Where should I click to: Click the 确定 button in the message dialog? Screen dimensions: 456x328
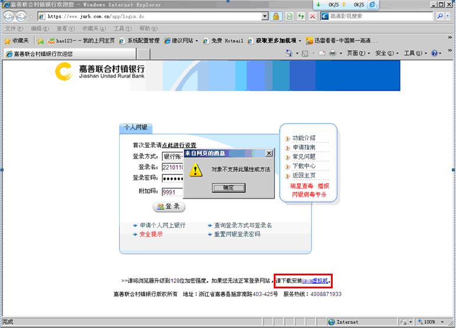[228, 187]
